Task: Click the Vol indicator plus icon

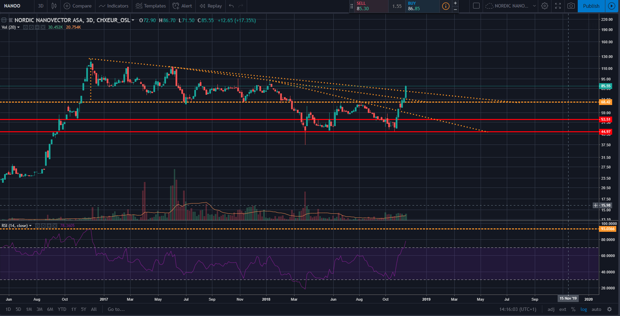Action: click(37, 27)
